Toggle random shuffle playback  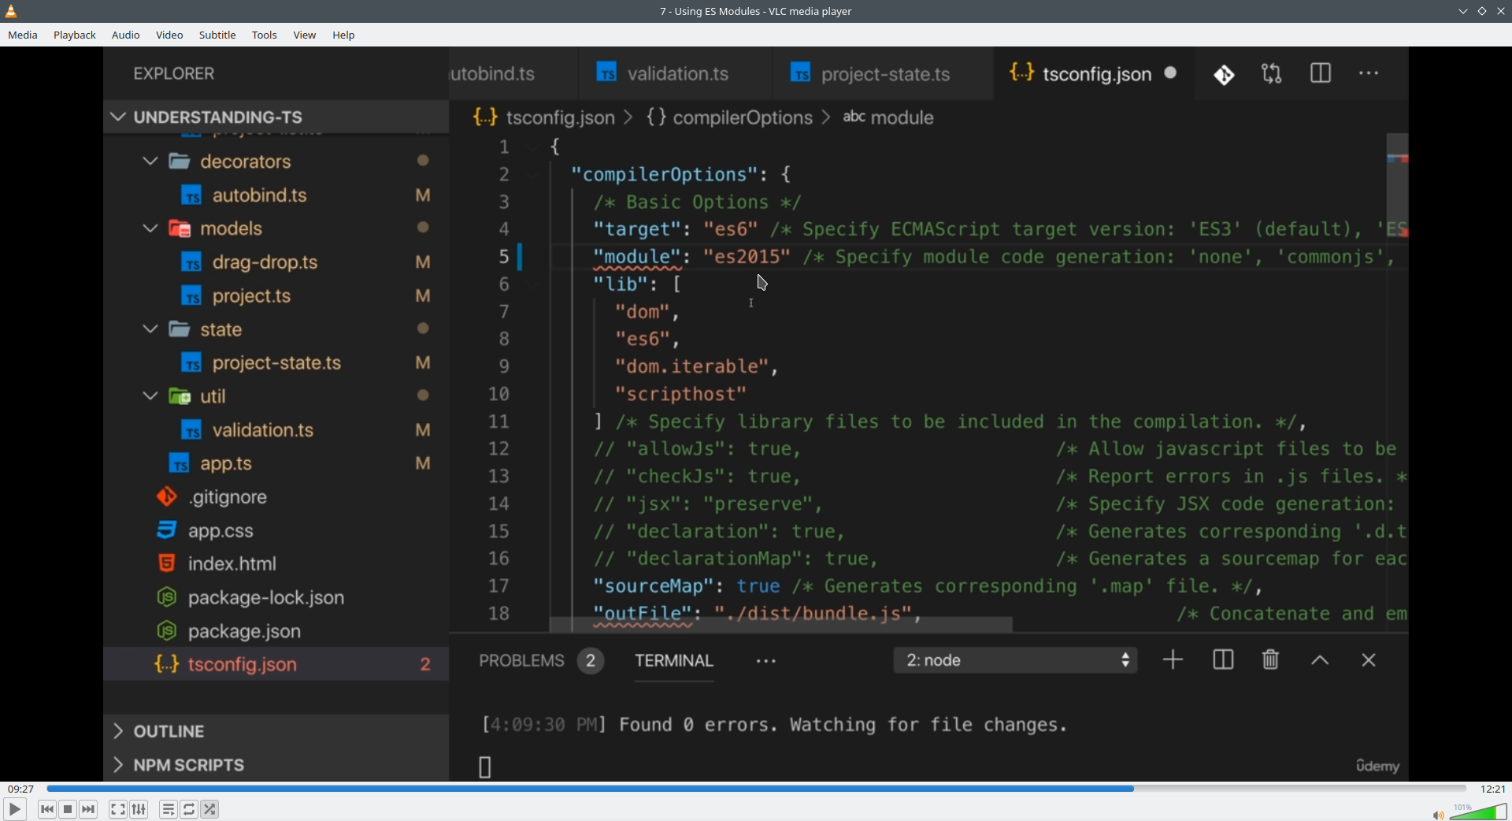point(210,809)
